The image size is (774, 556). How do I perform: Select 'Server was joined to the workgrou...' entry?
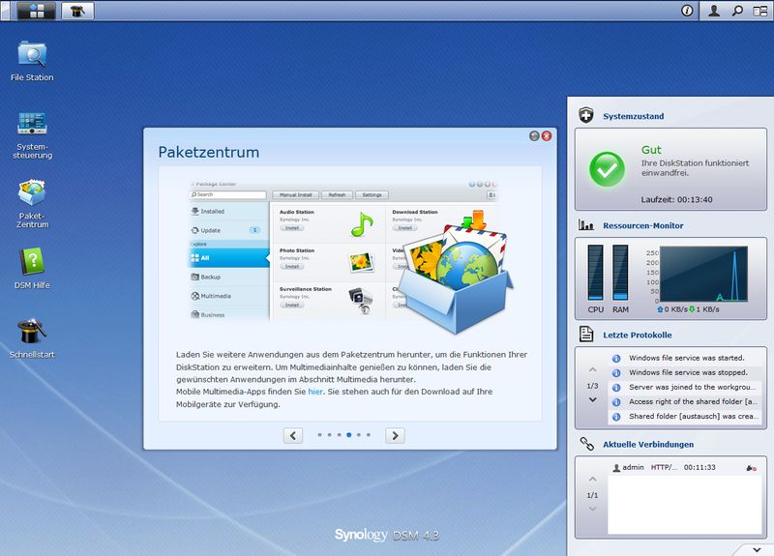[x=685, y=388]
